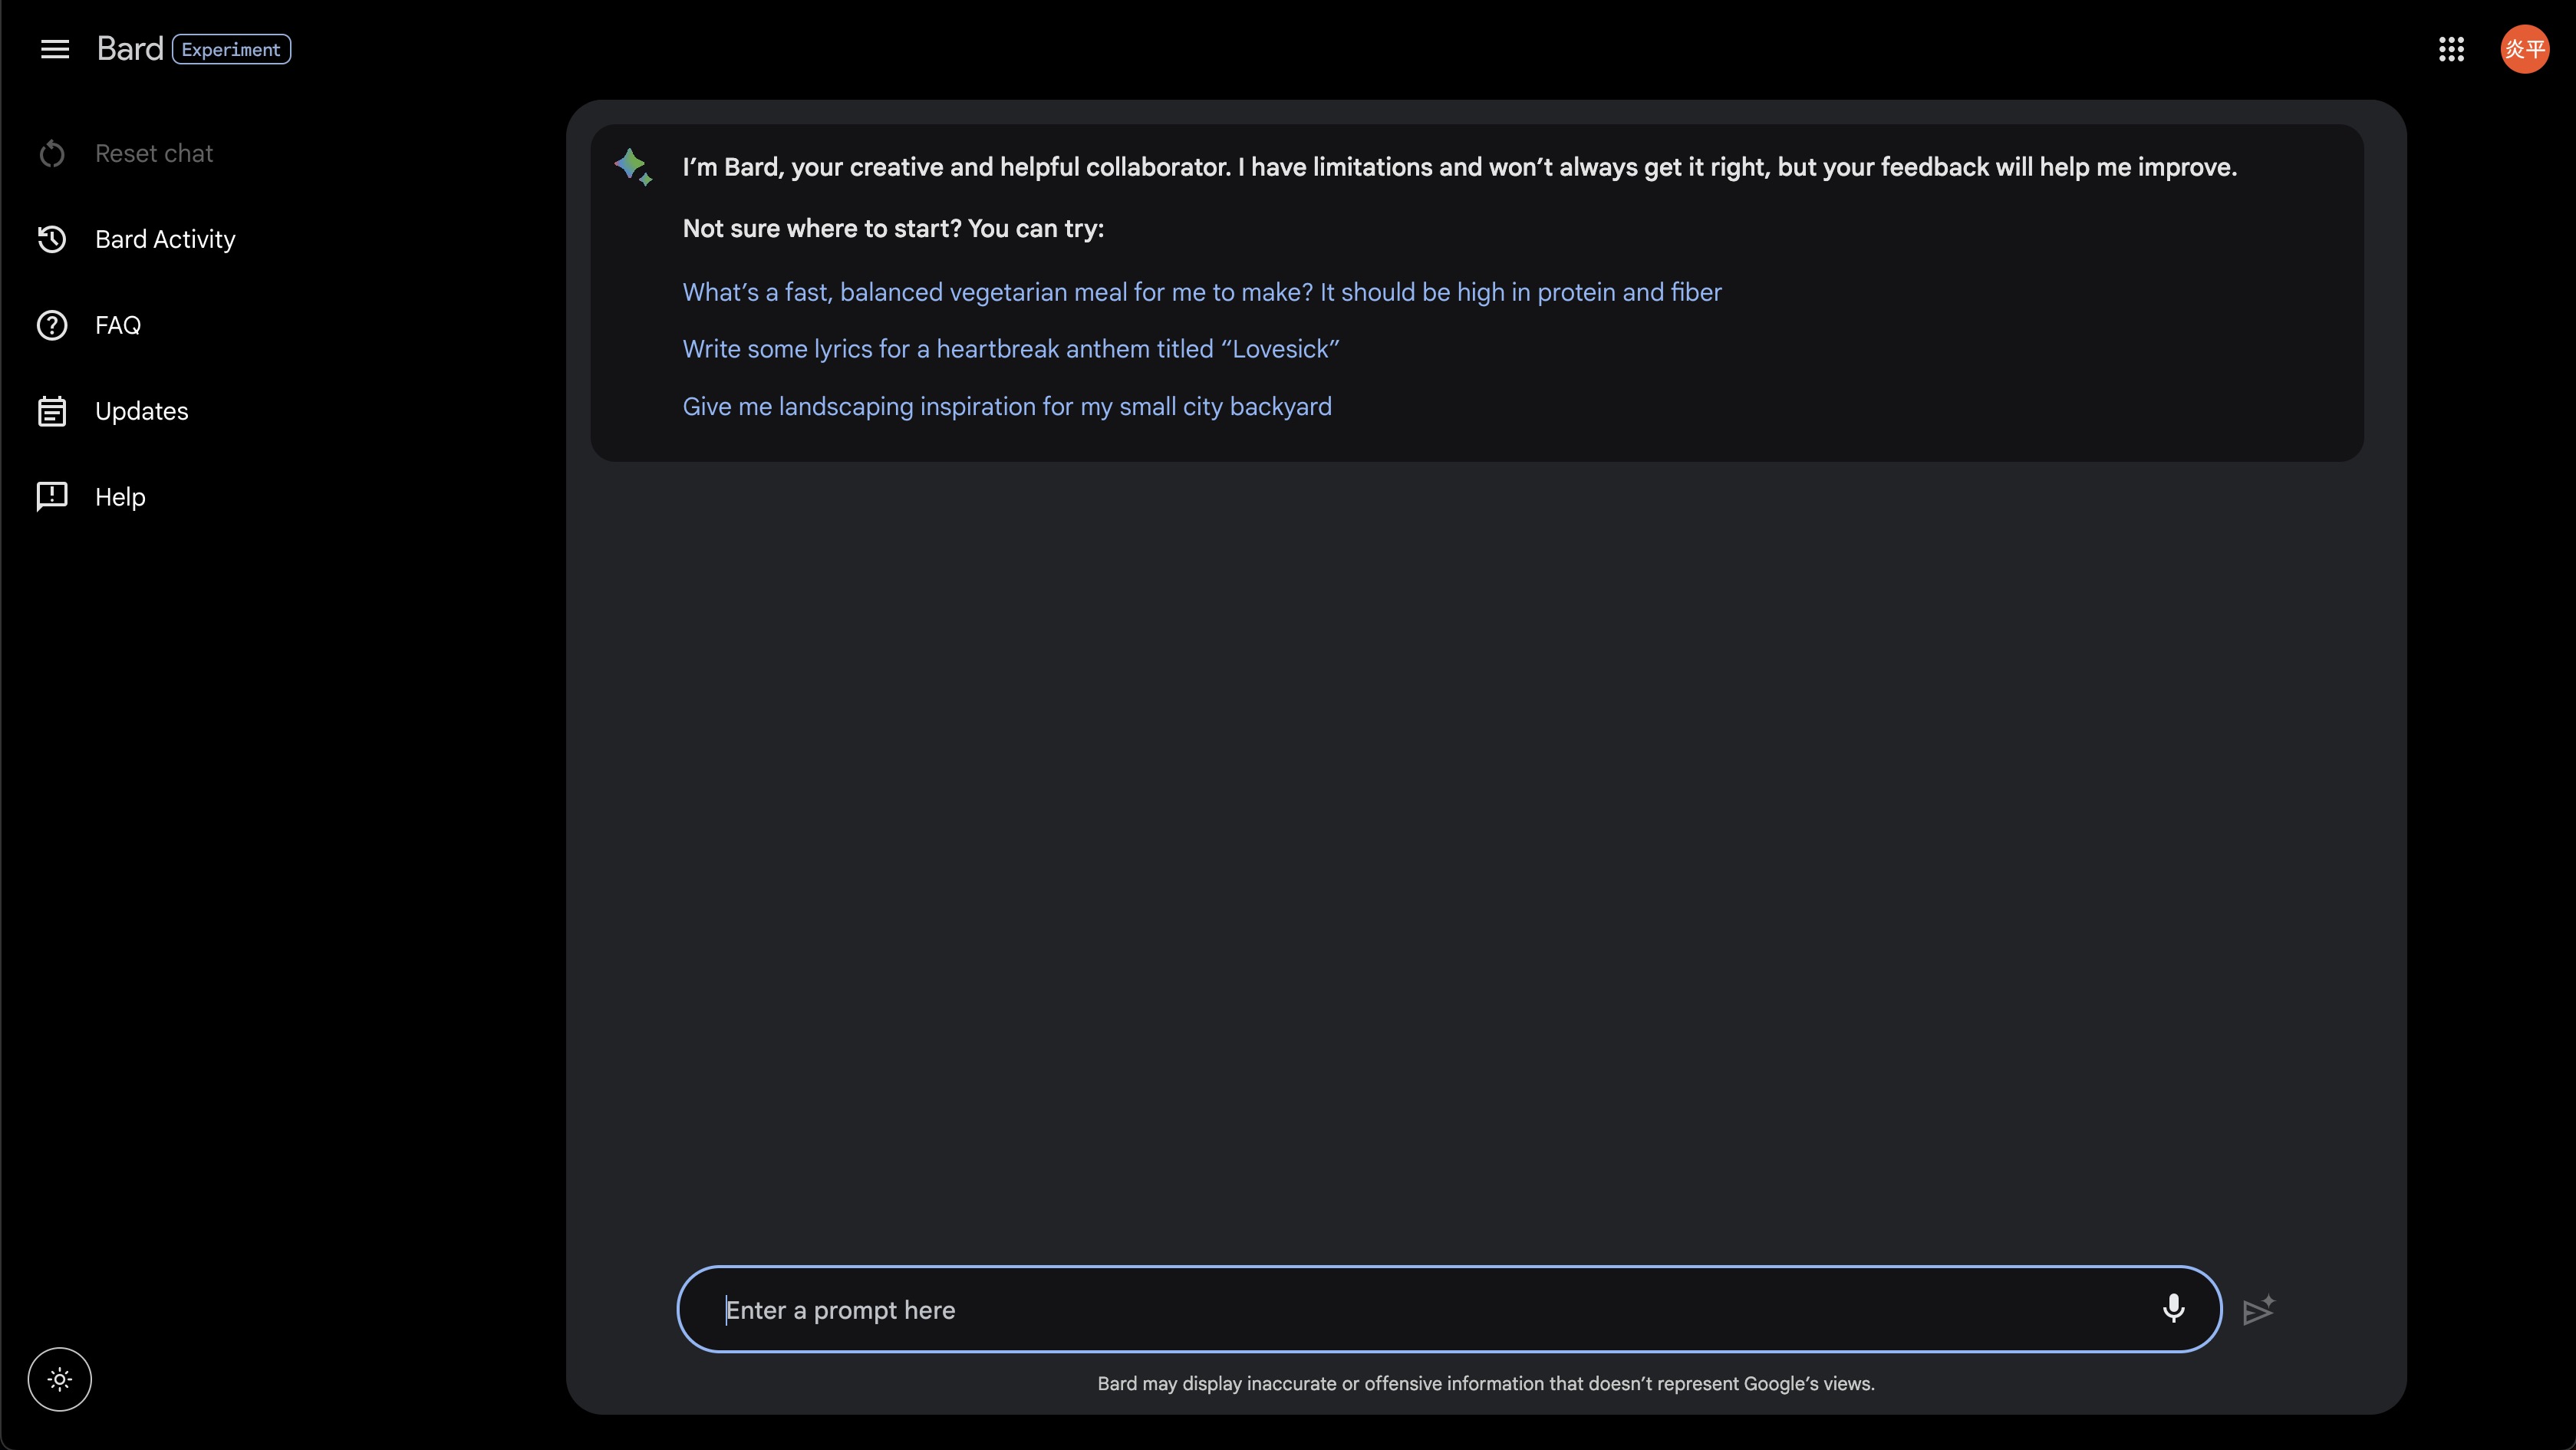Click the Help feedback icon
The image size is (2576, 1450).
pos(52,496)
